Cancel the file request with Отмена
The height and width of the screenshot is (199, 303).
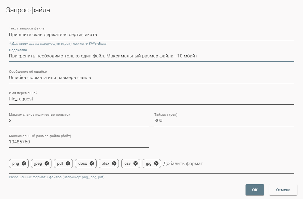283,190
